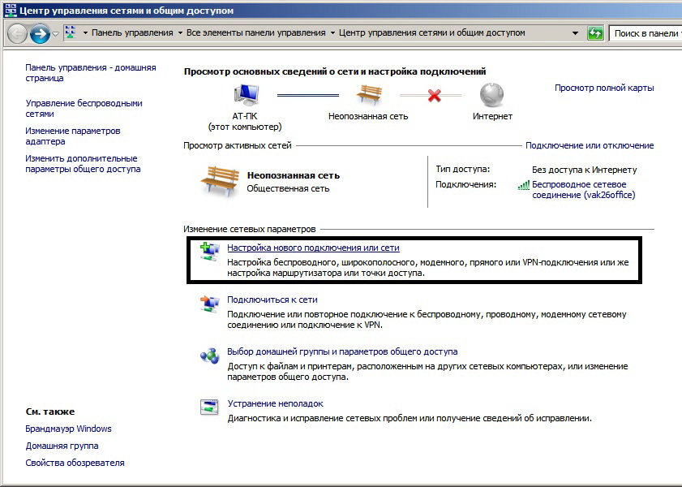Viewport: 682px width, 487px height.
Task: Expand dropdown arrow before 'Панель управления'
Action: pyautogui.click(x=85, y=33)
